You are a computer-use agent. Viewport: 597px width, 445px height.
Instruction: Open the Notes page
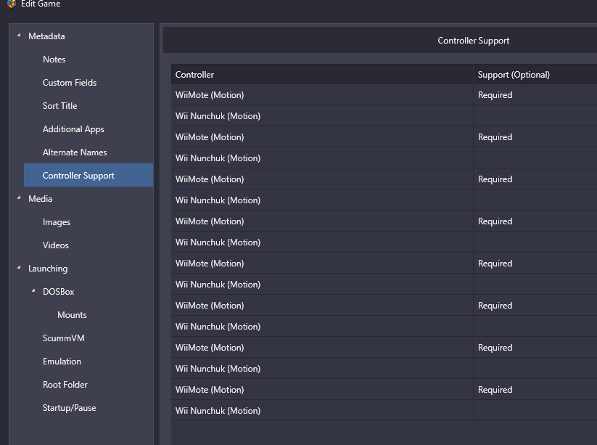point(54,60)
